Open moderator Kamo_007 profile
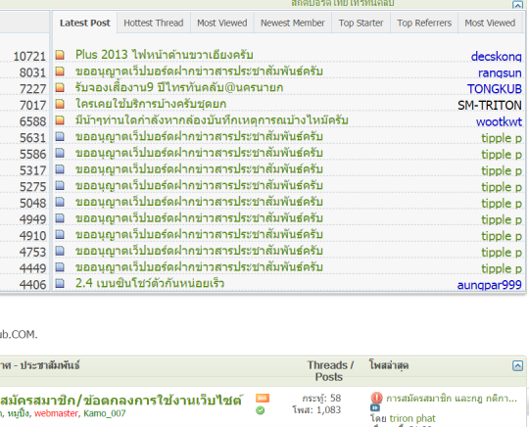The image size is (529, 427). click(105, 413)
